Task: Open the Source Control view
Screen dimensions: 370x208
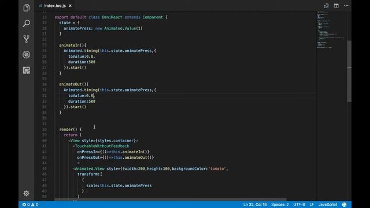Action: 27,39
